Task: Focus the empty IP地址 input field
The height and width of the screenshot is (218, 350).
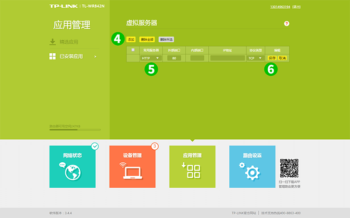Action: tap(227, 58)
